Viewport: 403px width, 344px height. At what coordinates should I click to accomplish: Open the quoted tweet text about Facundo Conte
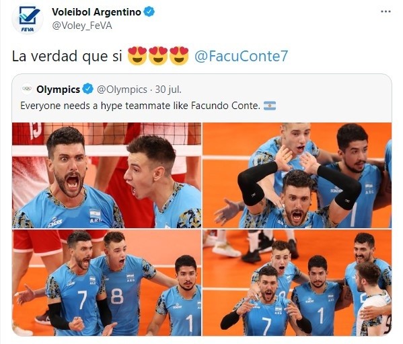(x=141, y=106)
